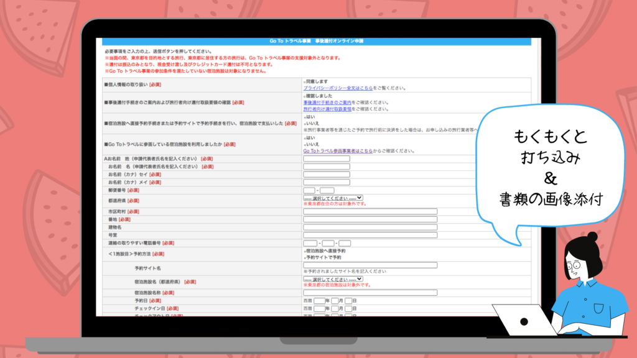The image size is (637, 358).
Task: Click the お名前 姓 input field
Action: tap(326, 158)
